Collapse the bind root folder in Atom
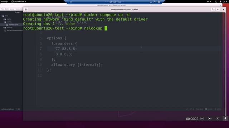The height and width of the screenshot is (128, 229). coord(1,16)
